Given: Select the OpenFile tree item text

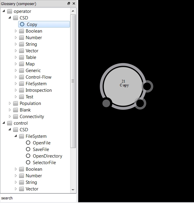Looking at the screenshot, I should [x=42, y=143].
